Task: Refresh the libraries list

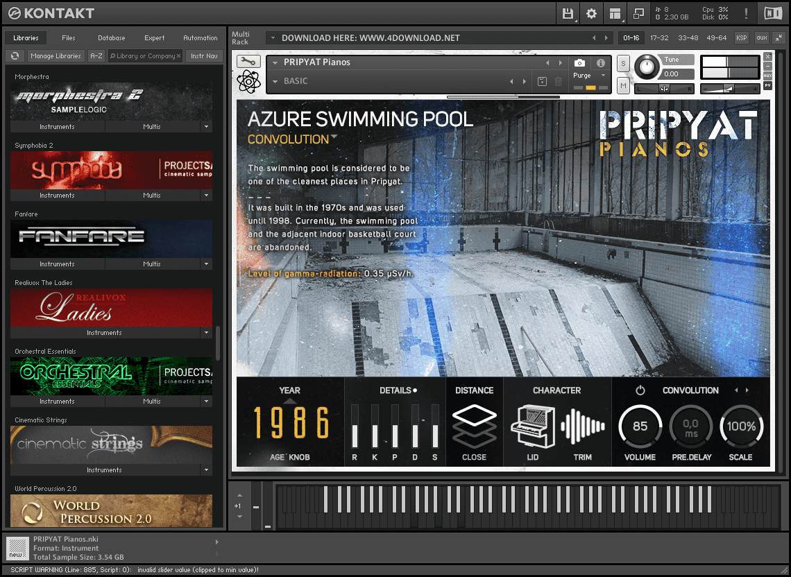Action: point(15,56)
